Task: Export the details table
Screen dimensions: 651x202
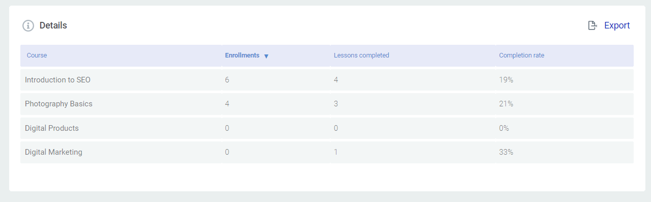Action: pyautogui.click(x=609, y=25)
